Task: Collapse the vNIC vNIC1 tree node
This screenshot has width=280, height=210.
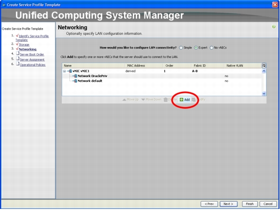Action: pyautogui.click(x=64, y=71)
